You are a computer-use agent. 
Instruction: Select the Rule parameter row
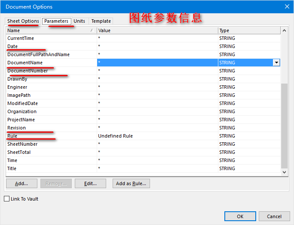click(12, 136)
